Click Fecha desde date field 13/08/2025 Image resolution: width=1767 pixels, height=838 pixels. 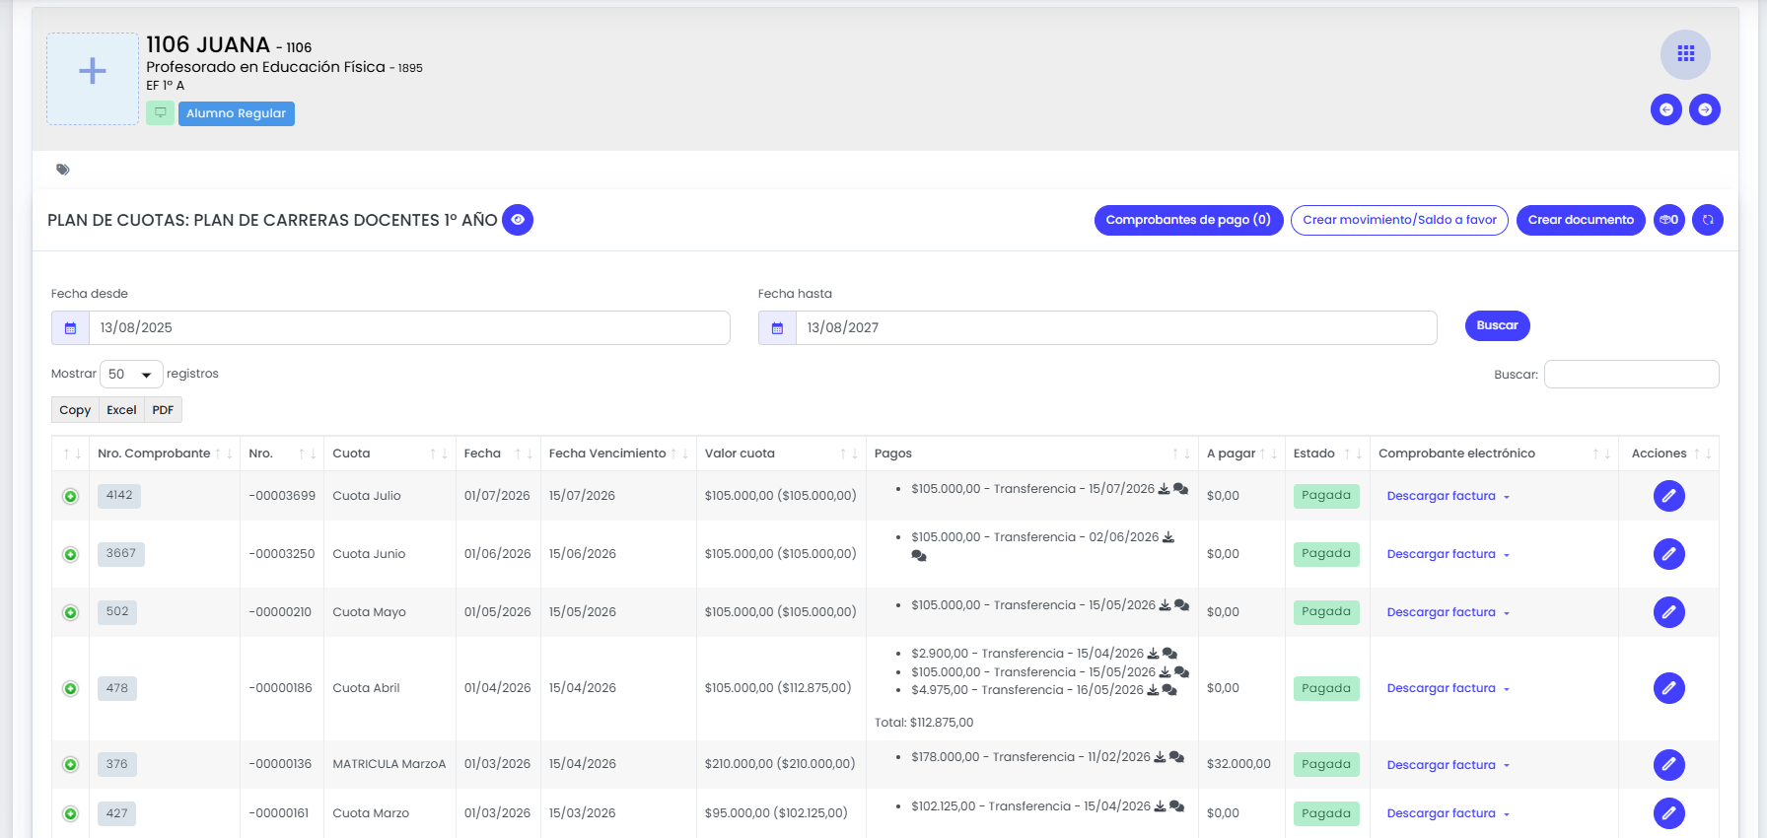(409, 328)
